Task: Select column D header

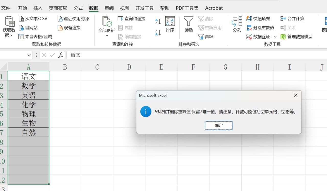Action: coord(129,67)
